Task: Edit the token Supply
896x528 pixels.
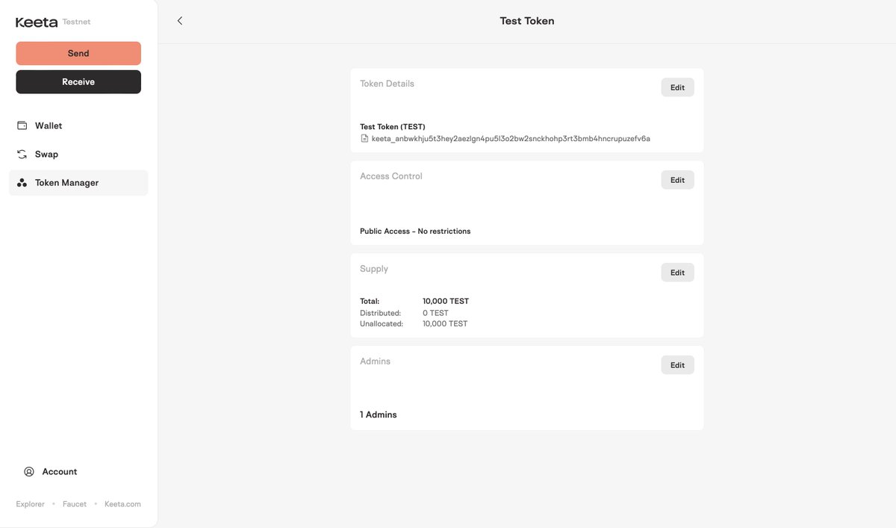Action: pyautogui.click(x=677, y=273)
